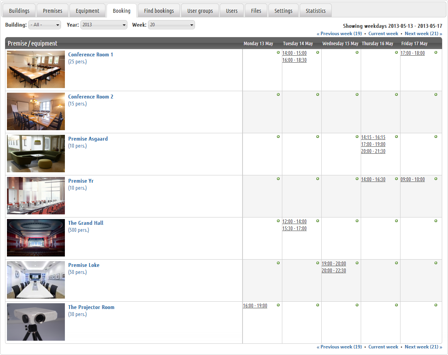Add booking for Premise Yr on Monday

(x=278, y=179)
